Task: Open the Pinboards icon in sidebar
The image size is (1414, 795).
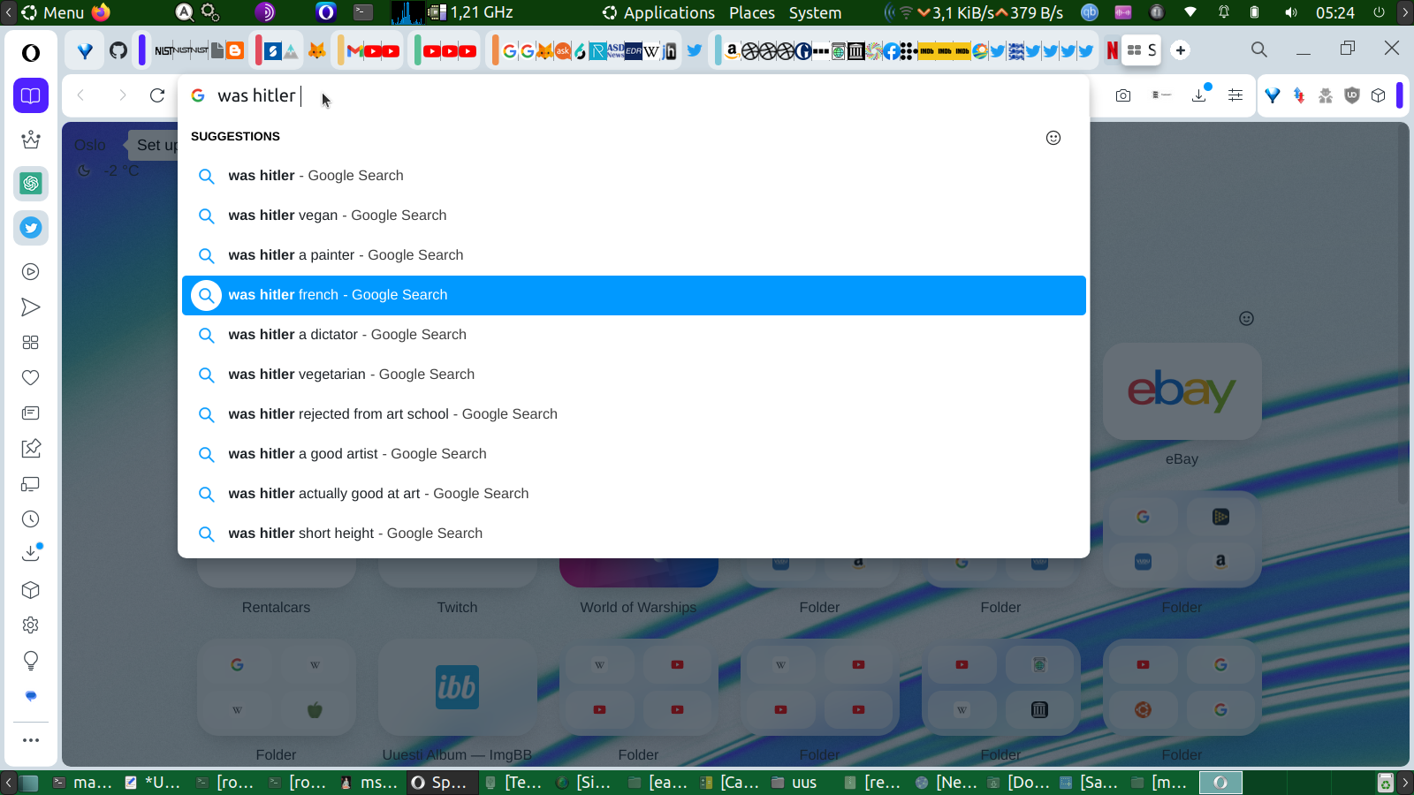Action: pyautogui.click(x=31, y=449)
